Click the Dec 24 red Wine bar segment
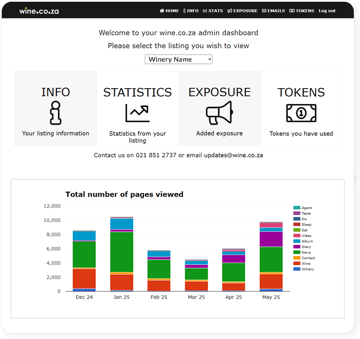 [x=84, y=278]
